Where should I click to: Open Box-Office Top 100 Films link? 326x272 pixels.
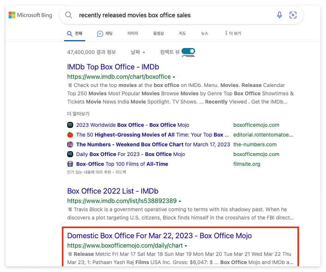click(122, 164)
